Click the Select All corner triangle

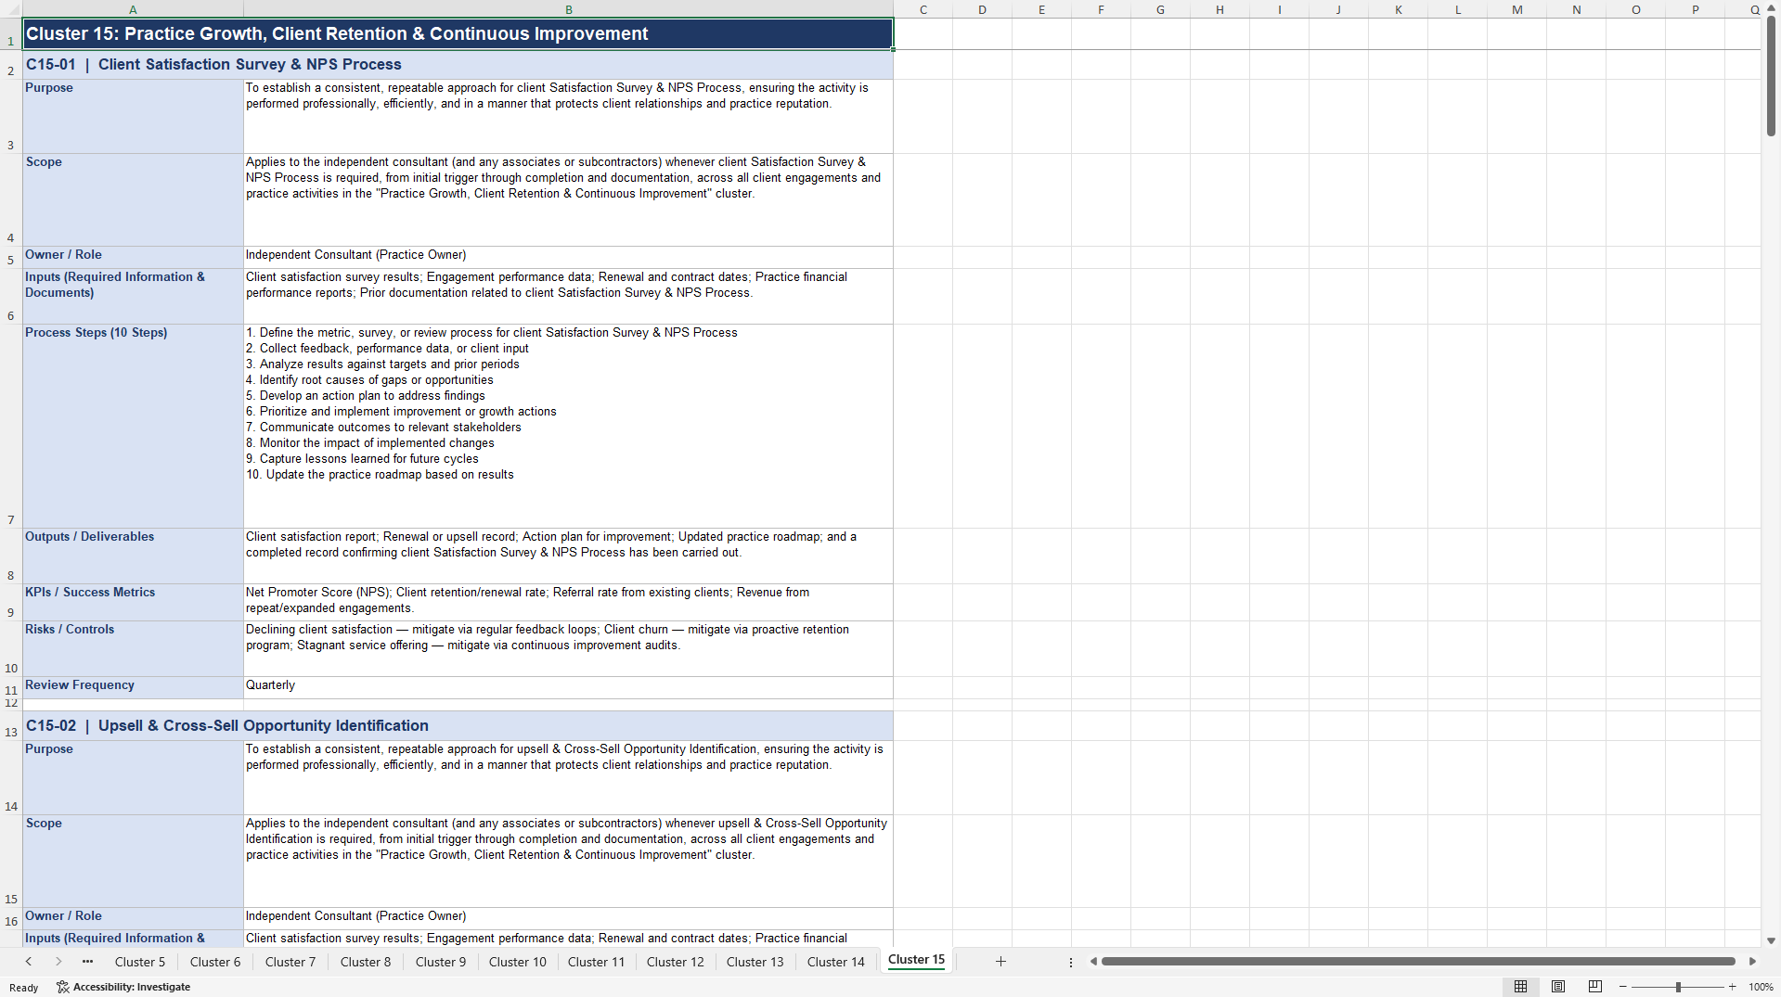(x=11, y=9)
